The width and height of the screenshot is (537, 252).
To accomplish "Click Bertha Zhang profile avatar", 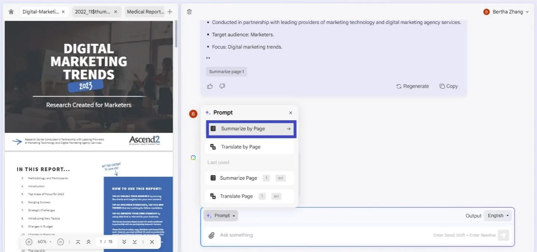I will point(487,12).
